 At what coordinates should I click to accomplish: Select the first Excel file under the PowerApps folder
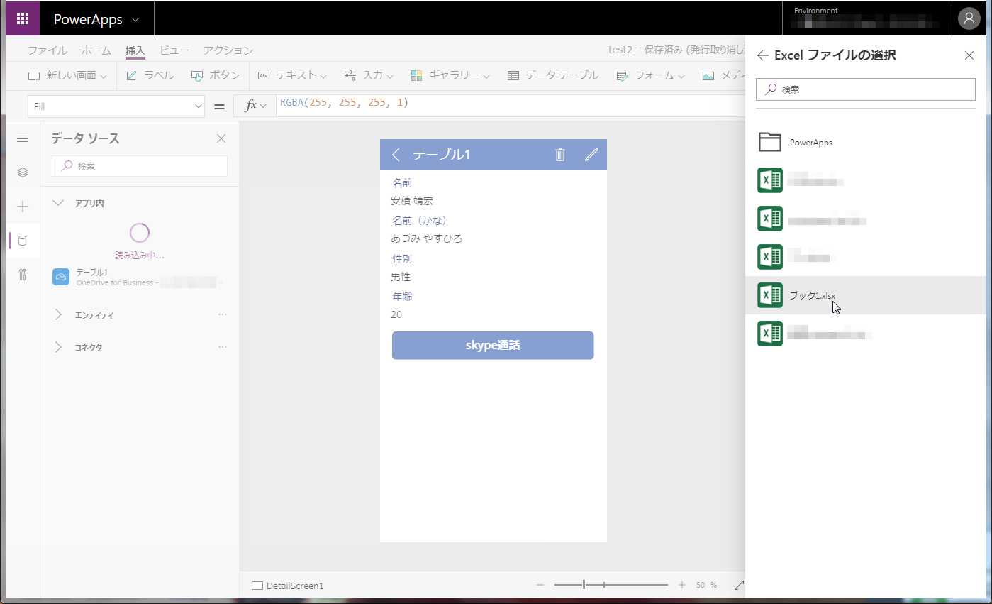[866, 180]
